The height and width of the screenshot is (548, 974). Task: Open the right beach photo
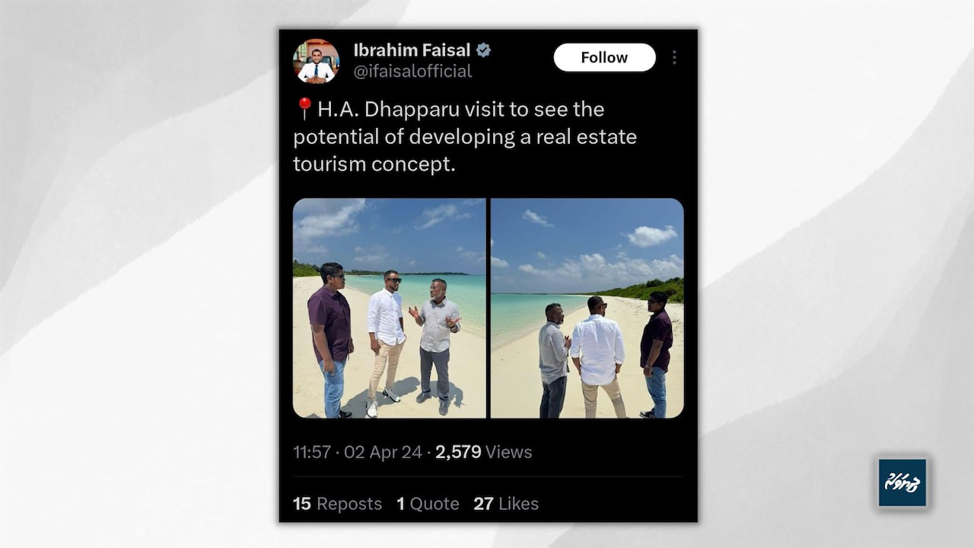click(587, 308)
